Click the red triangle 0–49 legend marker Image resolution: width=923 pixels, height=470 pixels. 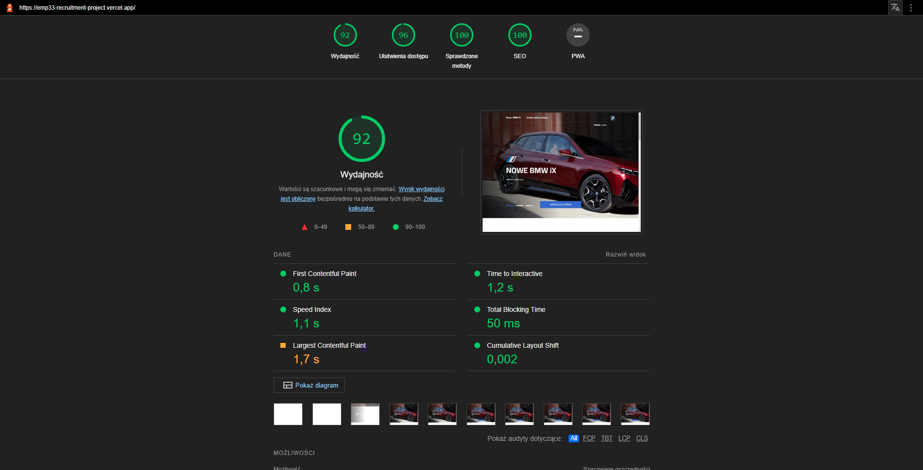point(305,227)
